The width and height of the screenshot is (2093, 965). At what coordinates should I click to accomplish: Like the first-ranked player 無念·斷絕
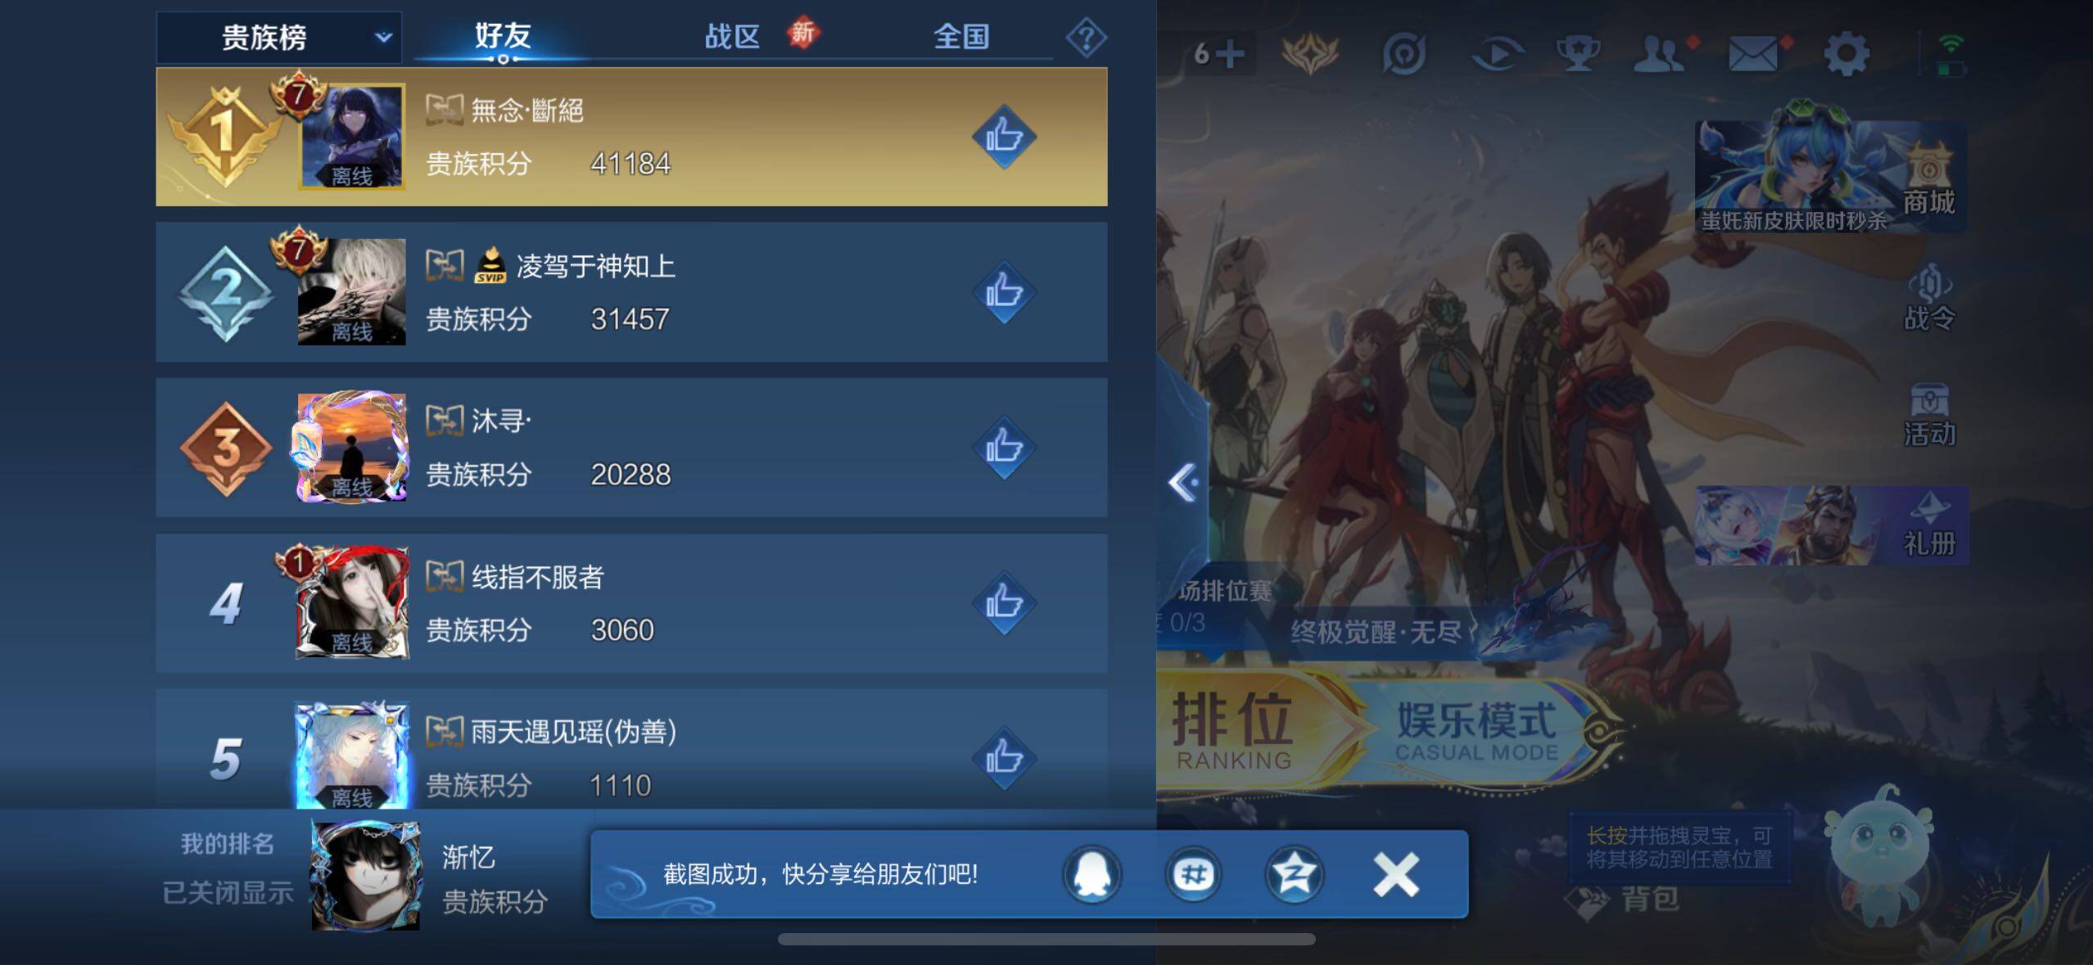(1004, 137)
